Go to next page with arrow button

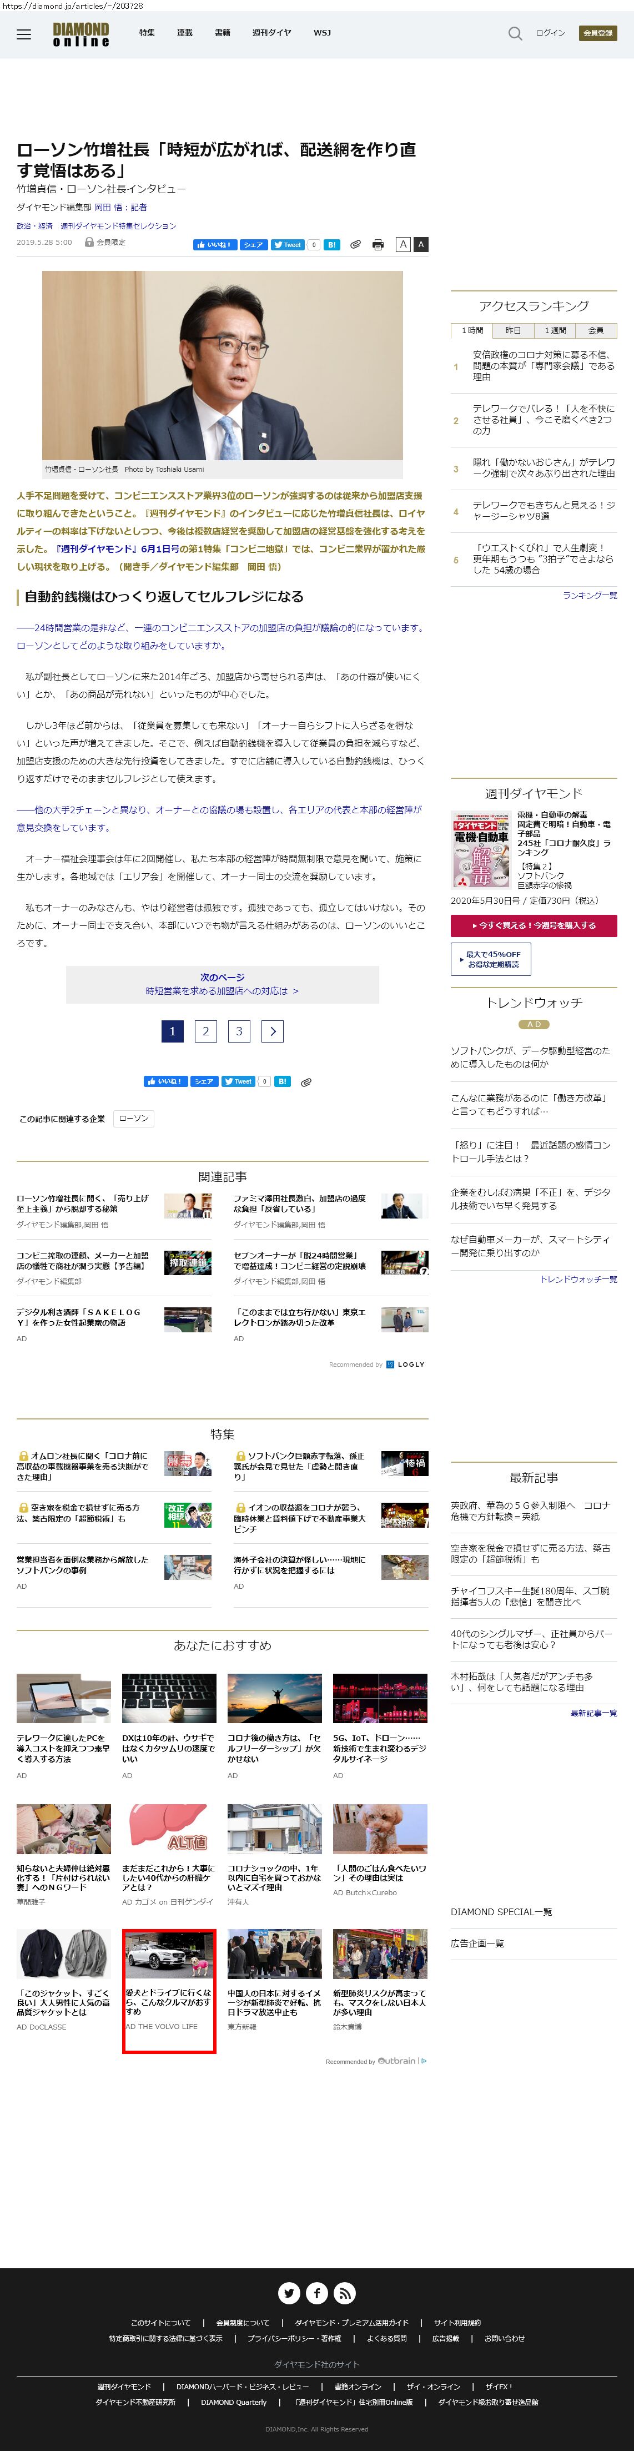(273, 1030)
